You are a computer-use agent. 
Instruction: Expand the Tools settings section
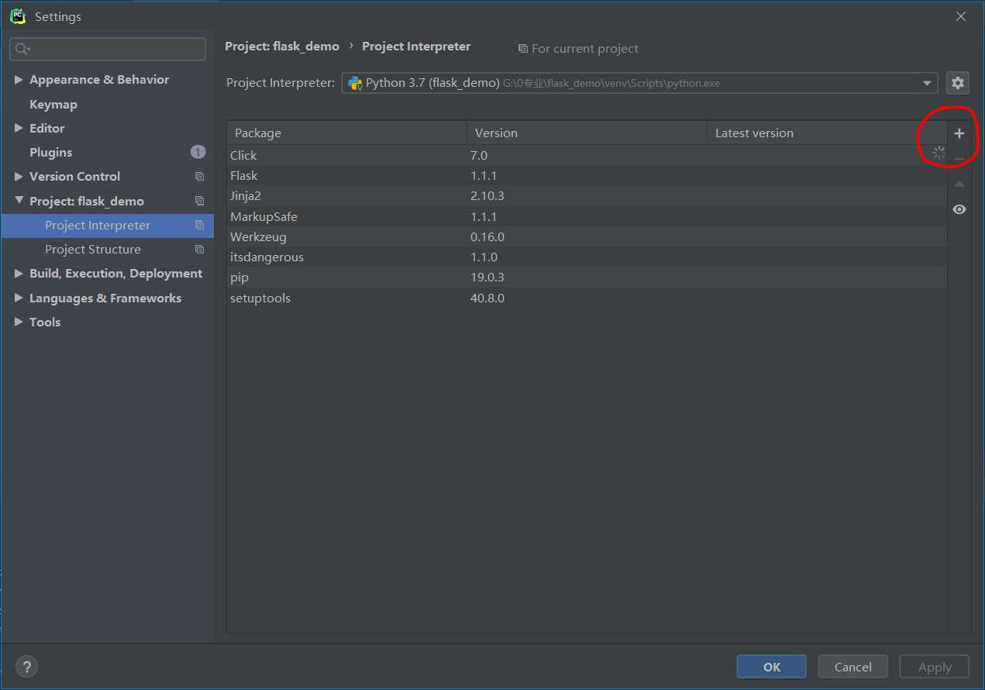(x=19, y=323)
